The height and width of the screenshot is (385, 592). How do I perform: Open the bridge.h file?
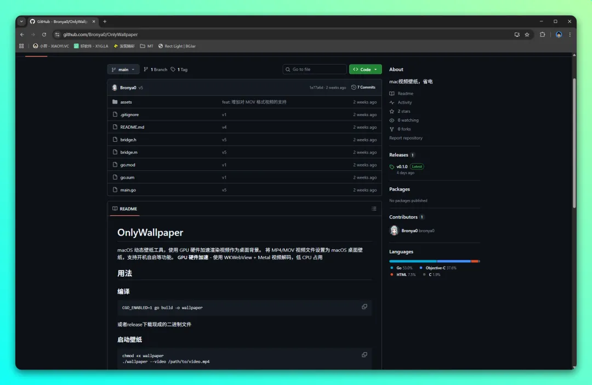(128, 140)
